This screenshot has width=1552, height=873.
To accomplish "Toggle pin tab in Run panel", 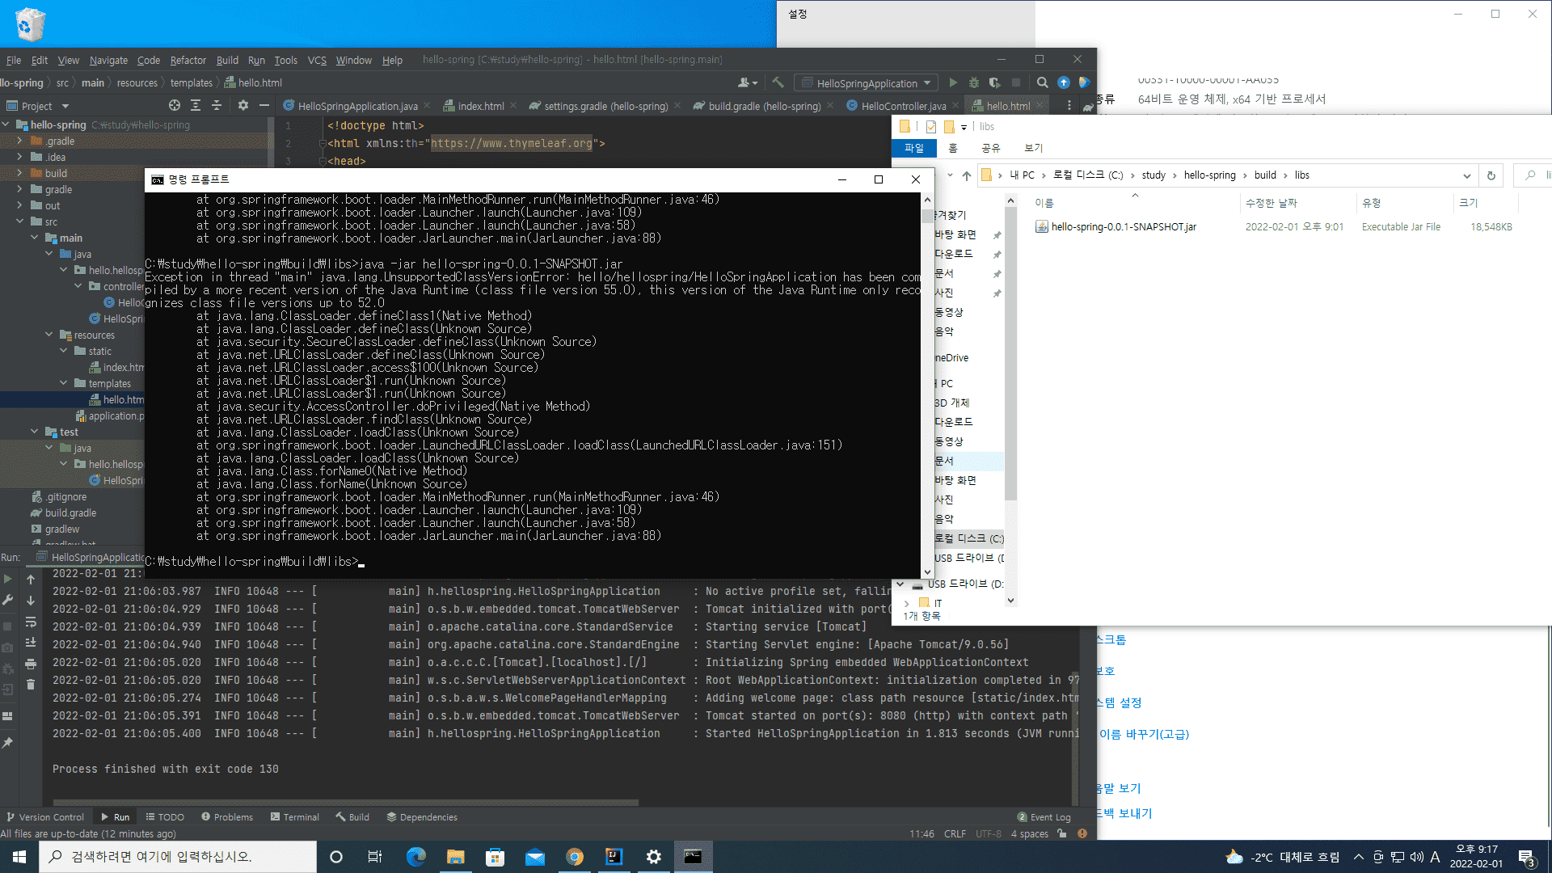I will (8, 742).
